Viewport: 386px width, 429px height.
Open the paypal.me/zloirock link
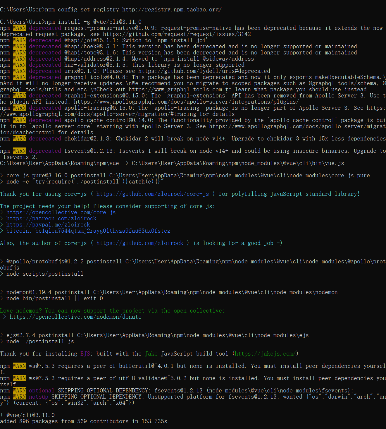[x=48, y=224]
